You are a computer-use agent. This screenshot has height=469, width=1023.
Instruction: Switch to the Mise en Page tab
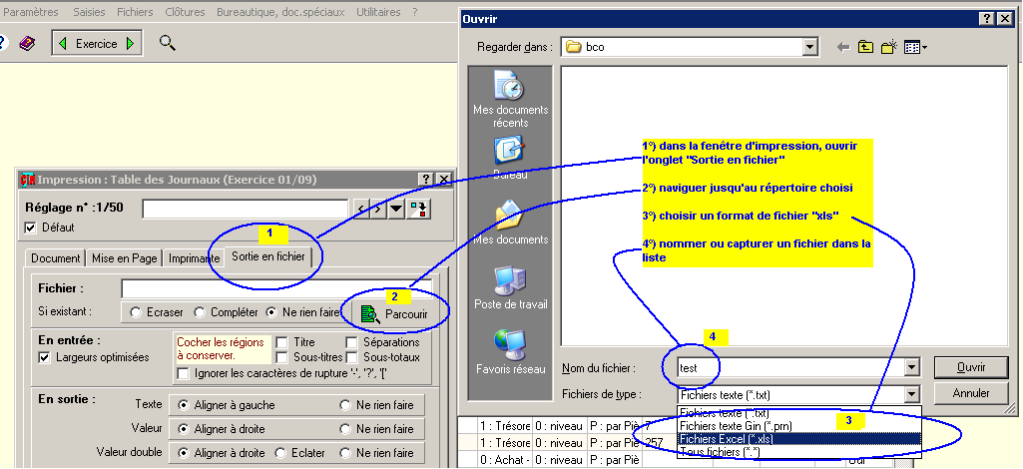pyautogui.click(x=124, y=258)
